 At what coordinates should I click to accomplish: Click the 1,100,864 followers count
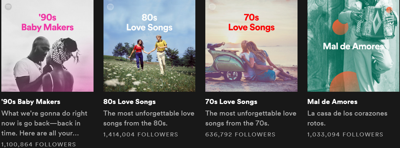point(38,144)
